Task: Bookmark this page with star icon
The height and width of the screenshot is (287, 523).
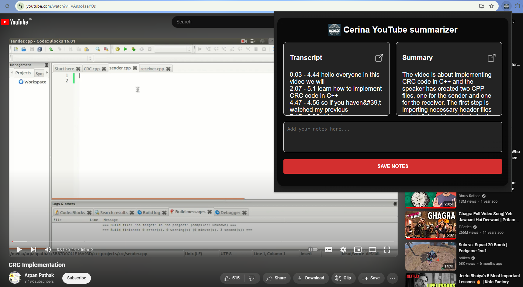Action: tap(491, 6)
